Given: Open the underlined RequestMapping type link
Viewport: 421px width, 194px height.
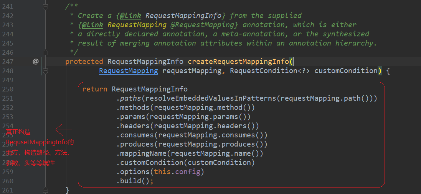Looking at the screenshot, I should [x=128, y=70].
